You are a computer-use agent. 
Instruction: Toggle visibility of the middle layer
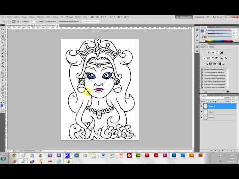202,112
